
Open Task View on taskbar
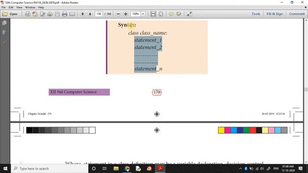pyautogui.click(x=104, y=169)
